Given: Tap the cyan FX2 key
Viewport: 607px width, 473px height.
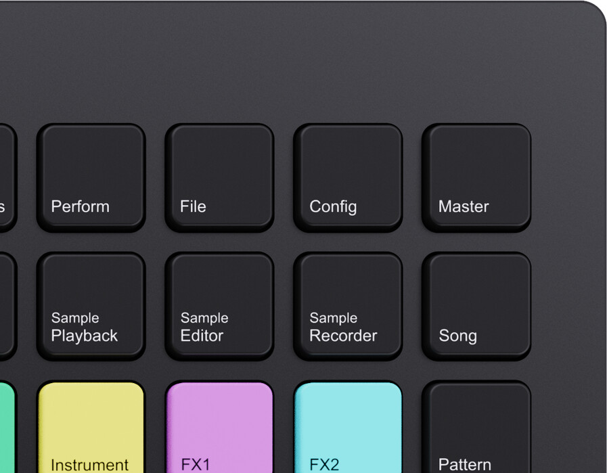Looking at the screenshot, I should (x=348, y=427).
